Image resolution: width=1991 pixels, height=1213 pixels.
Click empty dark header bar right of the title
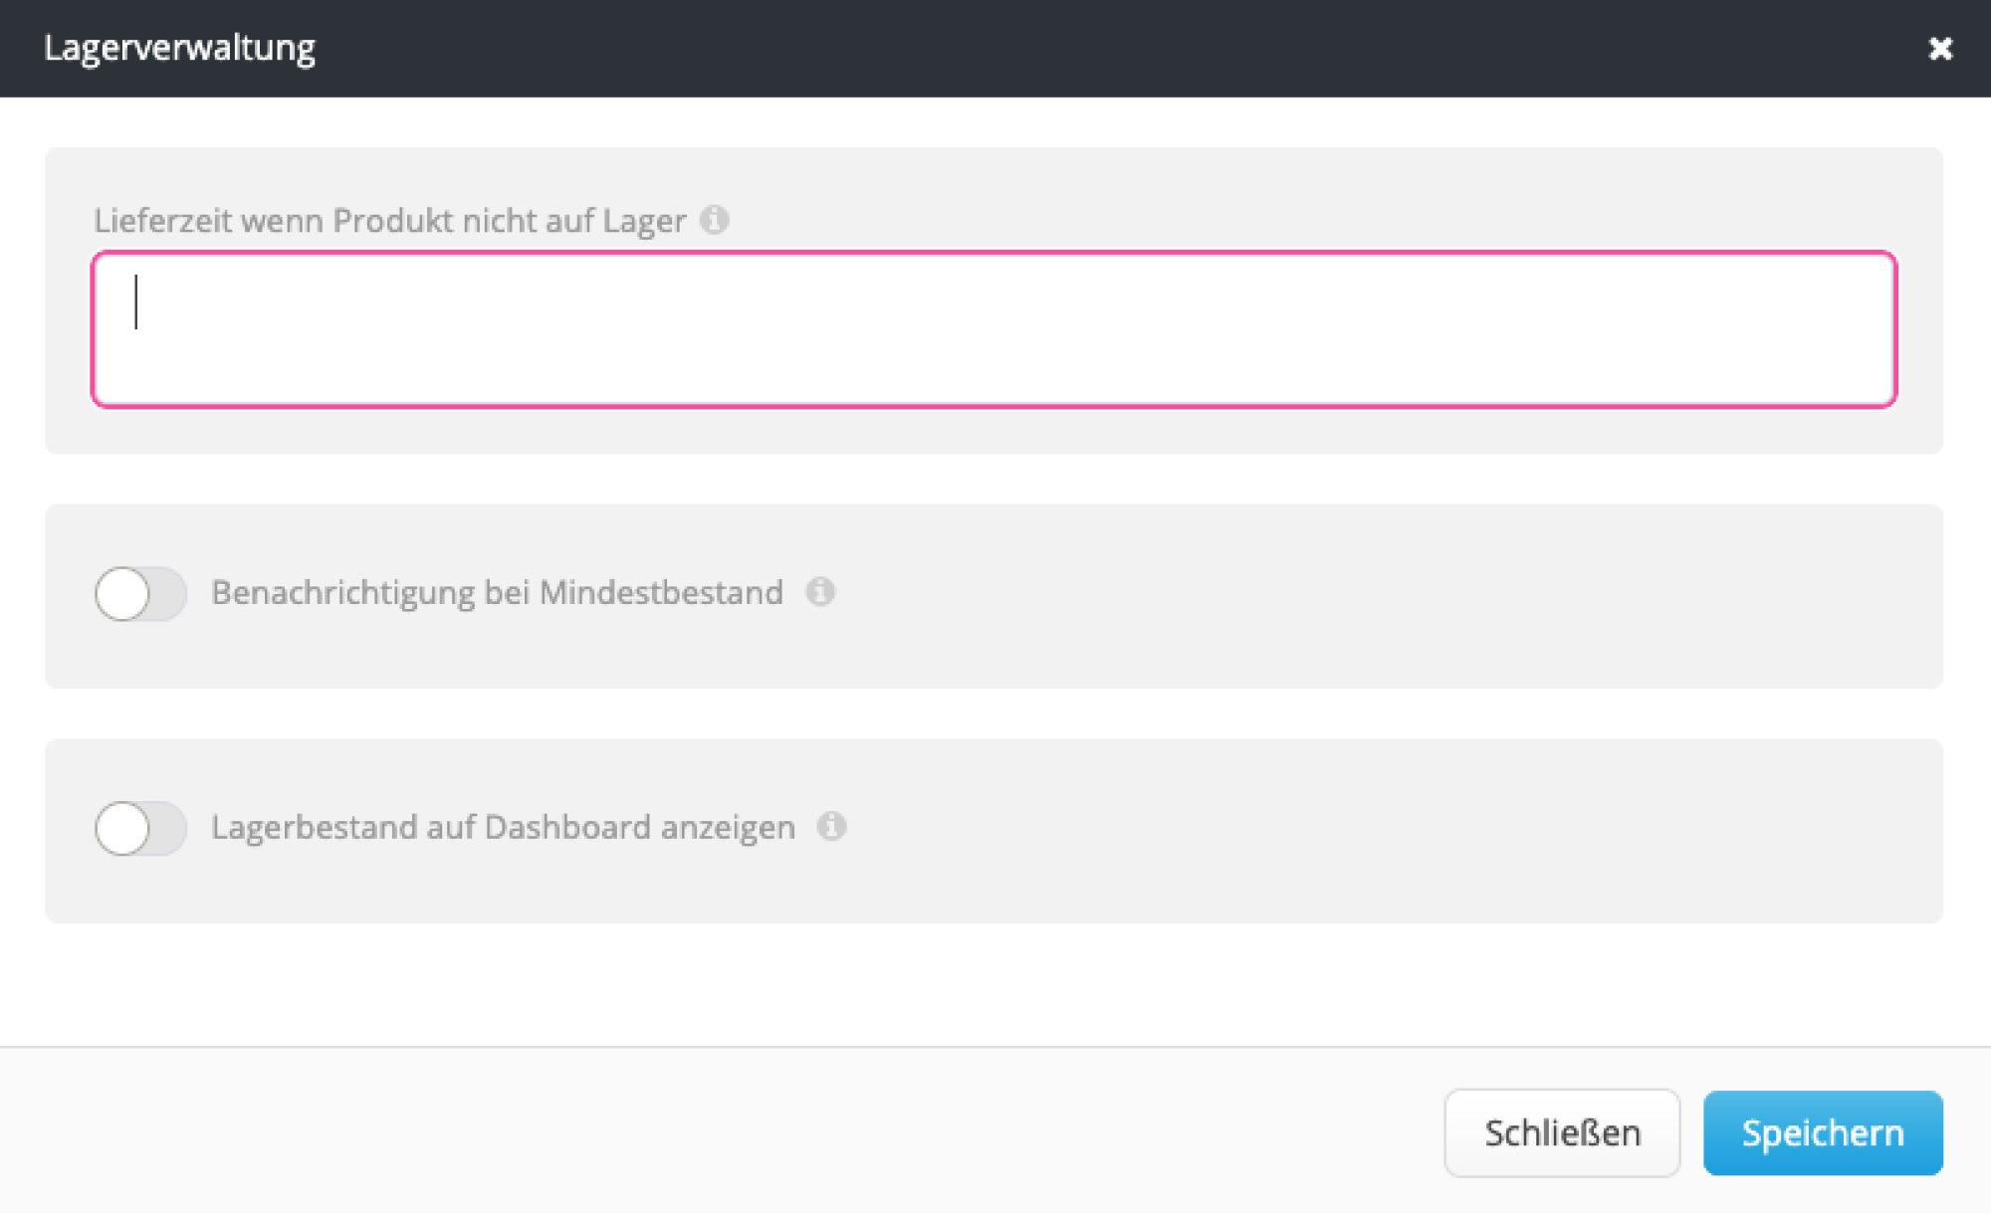point(1095,48)
